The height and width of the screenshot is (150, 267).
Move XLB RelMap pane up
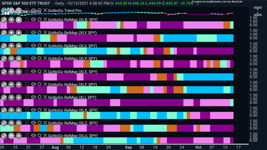(19, 20)
